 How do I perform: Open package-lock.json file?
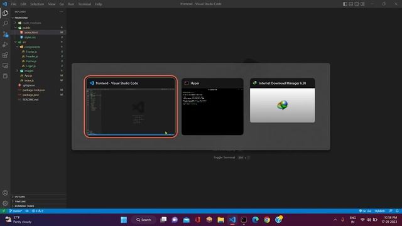click(33, 90)
